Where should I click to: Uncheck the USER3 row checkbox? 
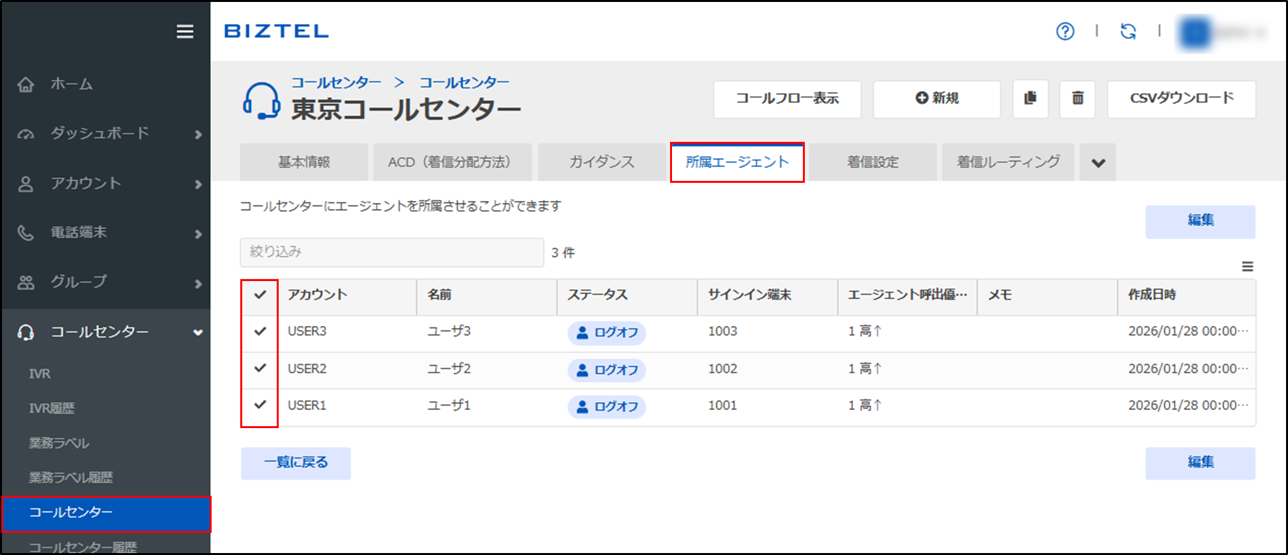(x=260, y=331)
